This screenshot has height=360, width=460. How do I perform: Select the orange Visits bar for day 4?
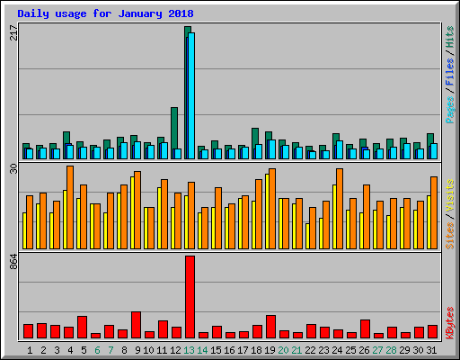coord(70,207)
